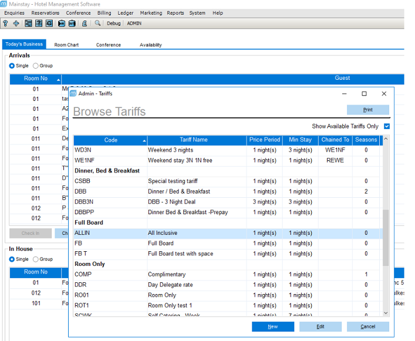Select Single radio button under In House
The height and width of the screenshot is (341, 415).
[x=12, y=259]
